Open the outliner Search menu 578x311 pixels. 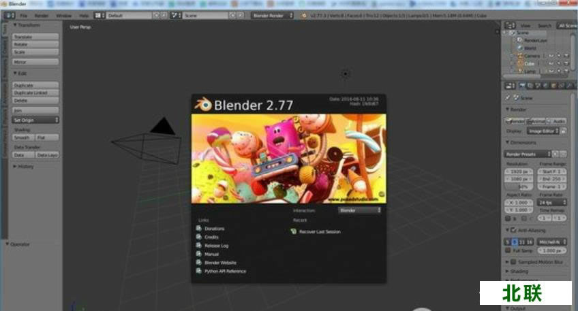pyautogui.click(x=545, y=25)
